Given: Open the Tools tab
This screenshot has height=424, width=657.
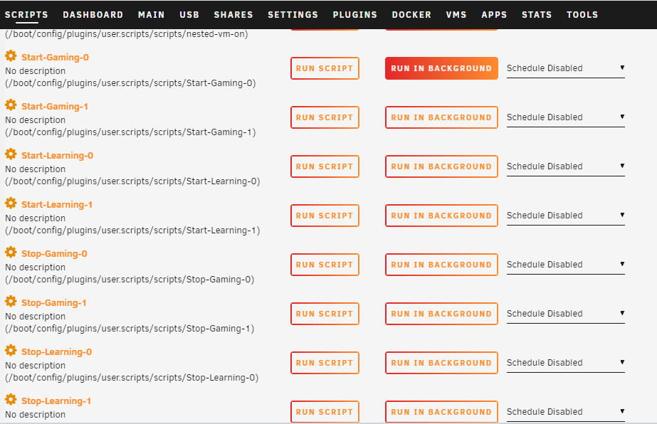Looking at the screenshot, I should [x=582, y=15].
